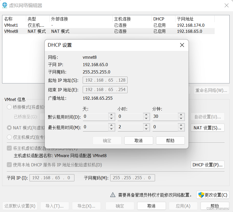
Task: Select the NAT 模式 radio button
Action: point(9,128)
